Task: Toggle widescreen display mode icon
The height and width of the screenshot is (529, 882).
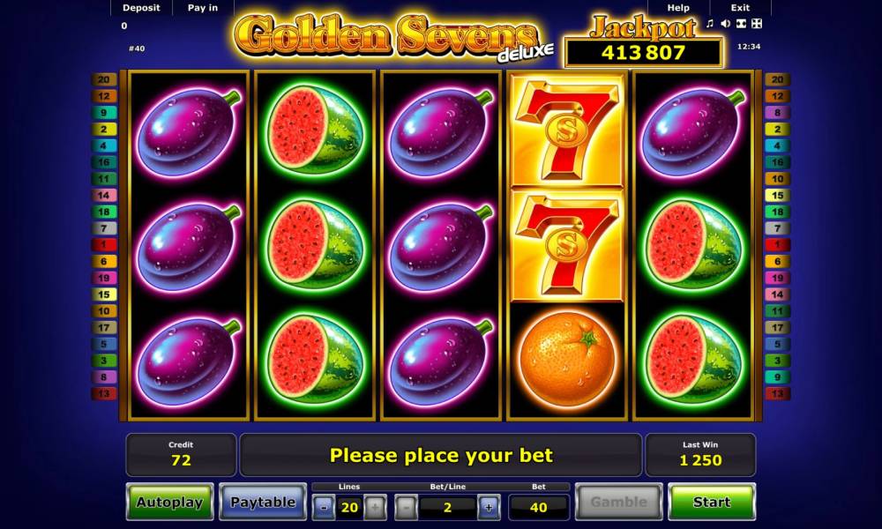Action: 742,24
